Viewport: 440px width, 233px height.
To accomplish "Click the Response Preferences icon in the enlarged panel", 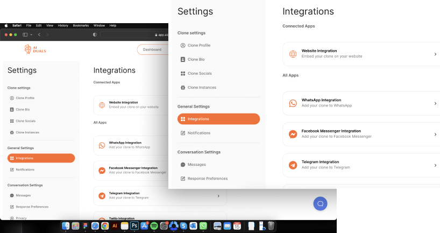I will coord(183,179).
